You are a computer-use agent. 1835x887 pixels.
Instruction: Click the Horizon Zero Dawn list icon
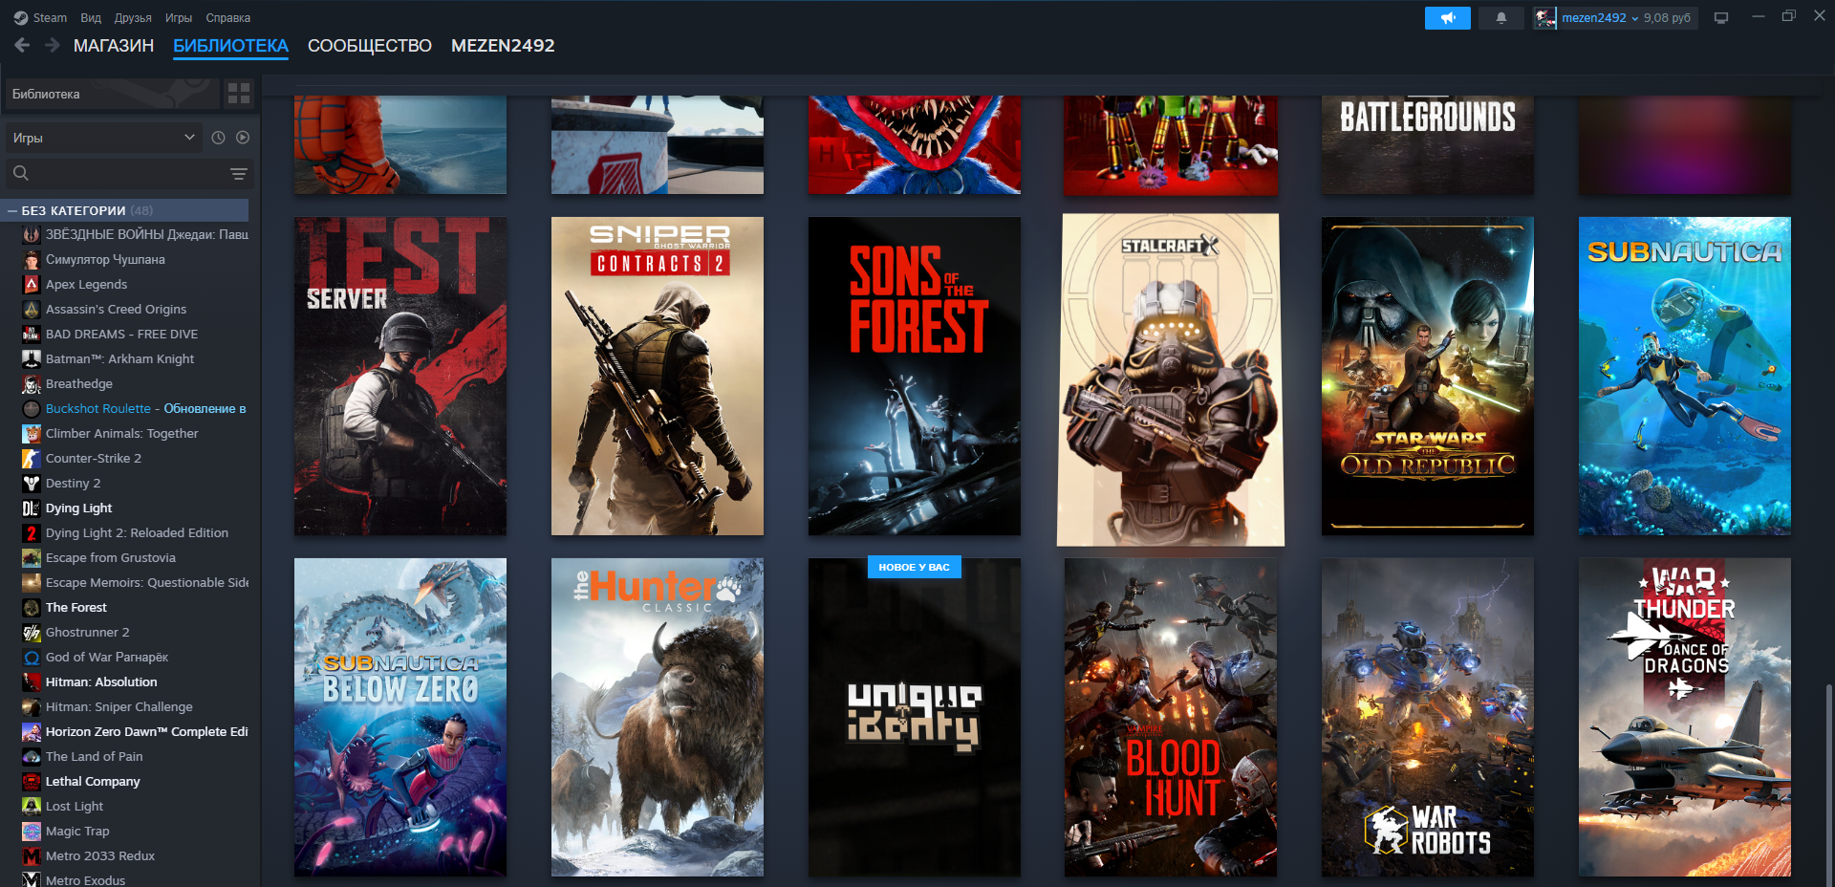click(32, 732)
